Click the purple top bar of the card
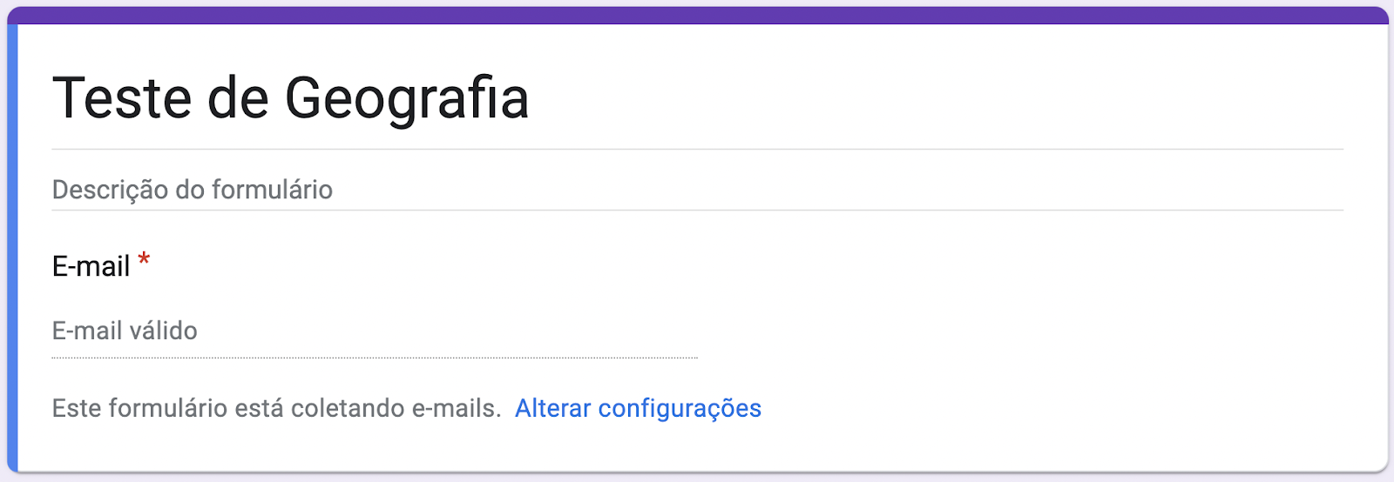The width and height of the screenshot is (1394, 482). pos(697,15)
